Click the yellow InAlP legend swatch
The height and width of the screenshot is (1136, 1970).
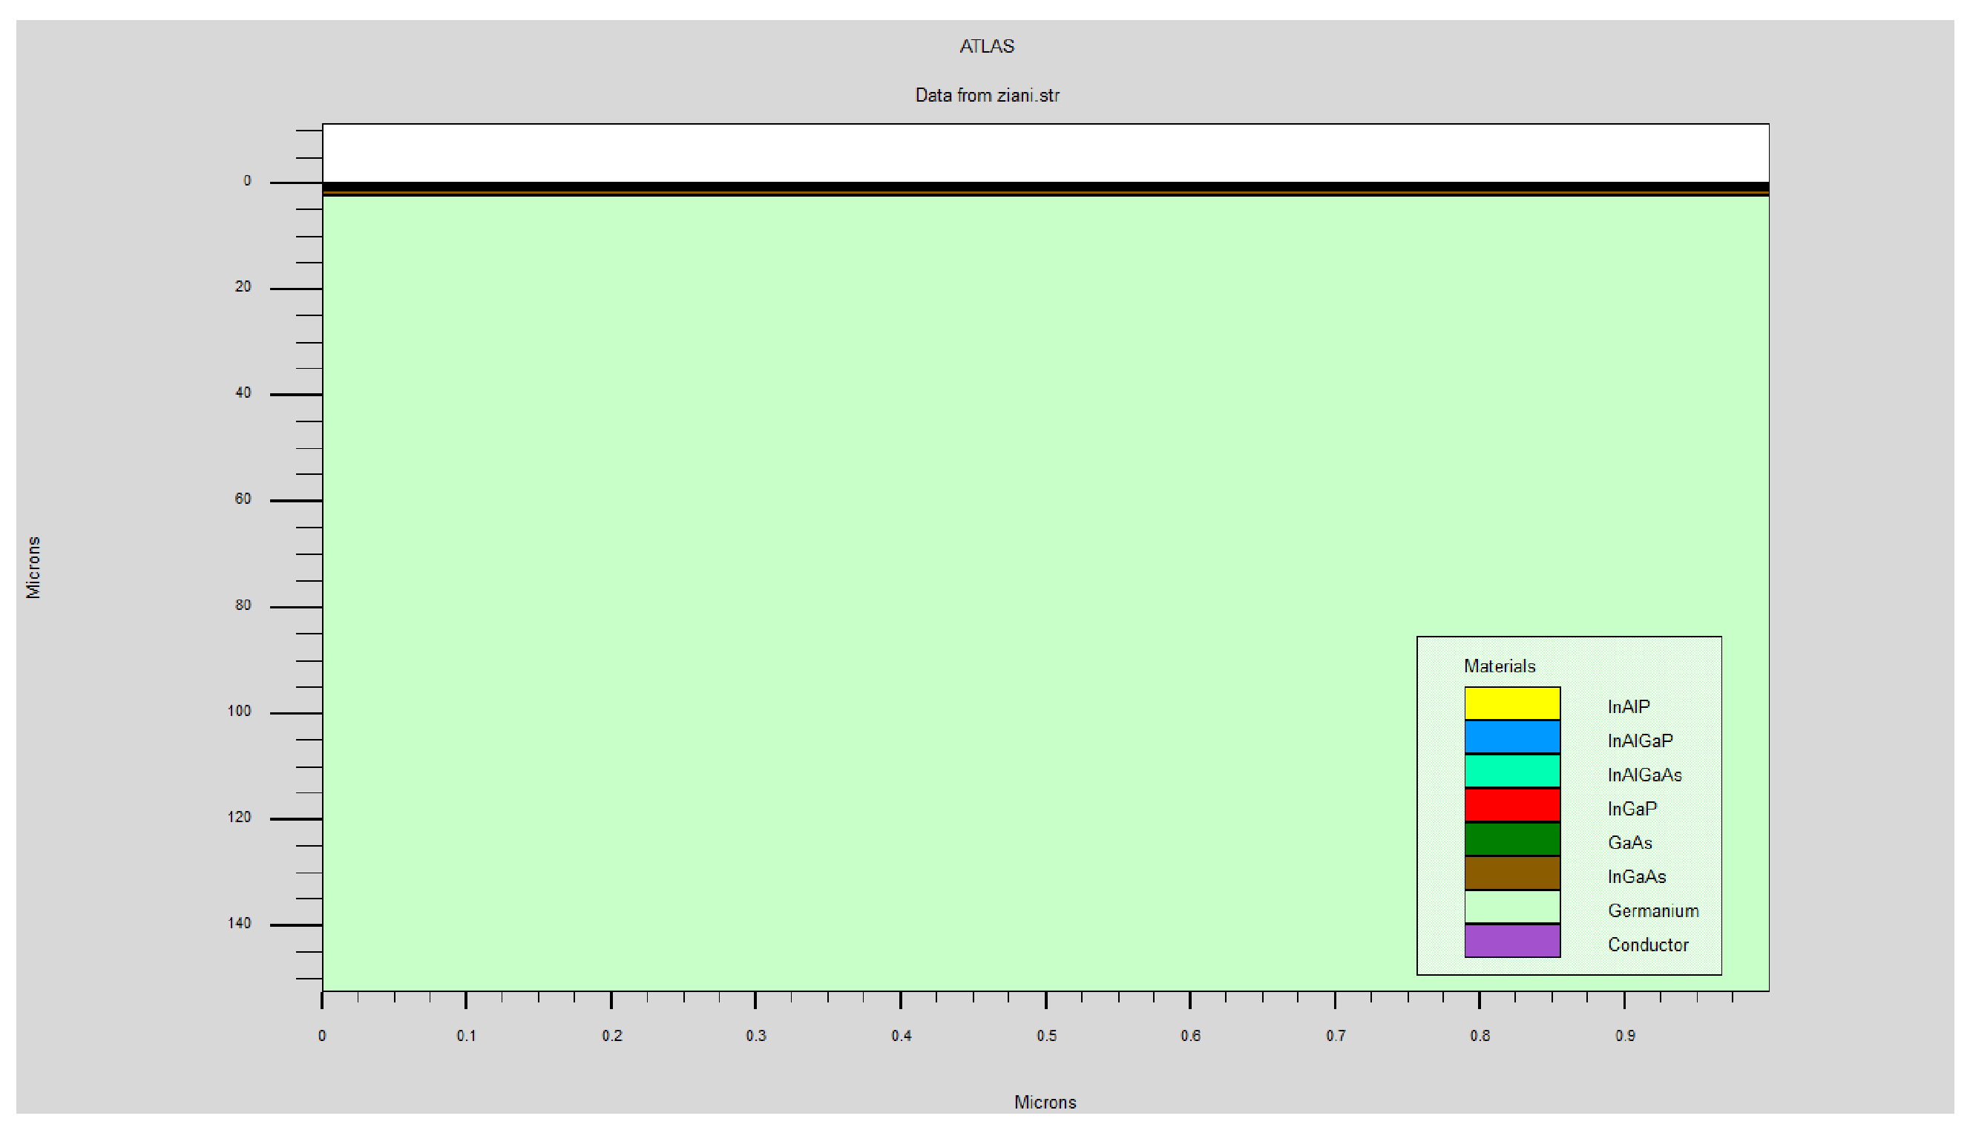coord(1511,703)
